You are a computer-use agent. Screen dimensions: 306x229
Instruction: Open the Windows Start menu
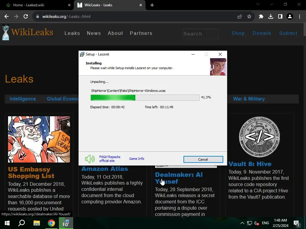7,223
